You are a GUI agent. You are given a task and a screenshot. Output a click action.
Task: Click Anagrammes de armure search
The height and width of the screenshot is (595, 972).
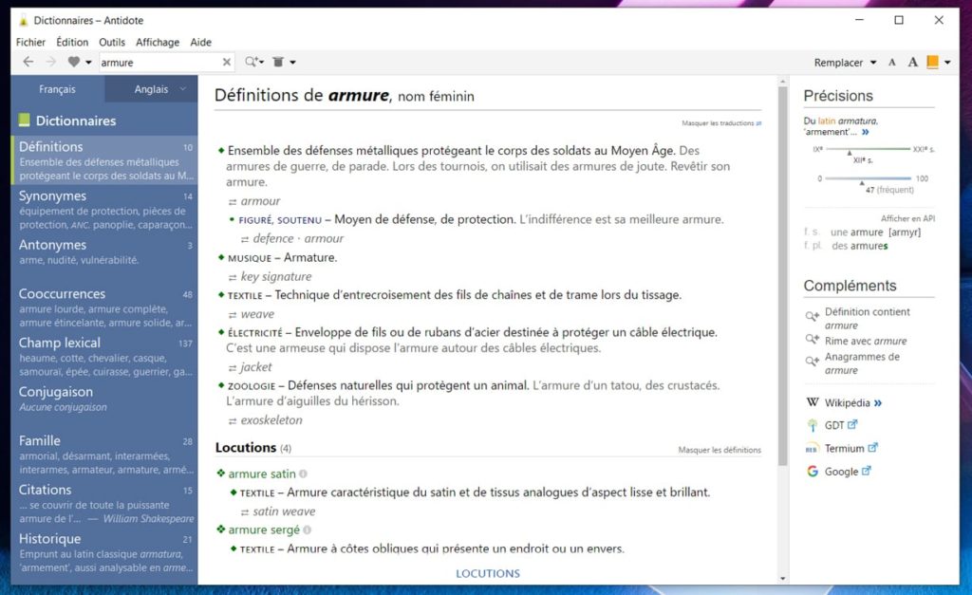tap(862, 363)
